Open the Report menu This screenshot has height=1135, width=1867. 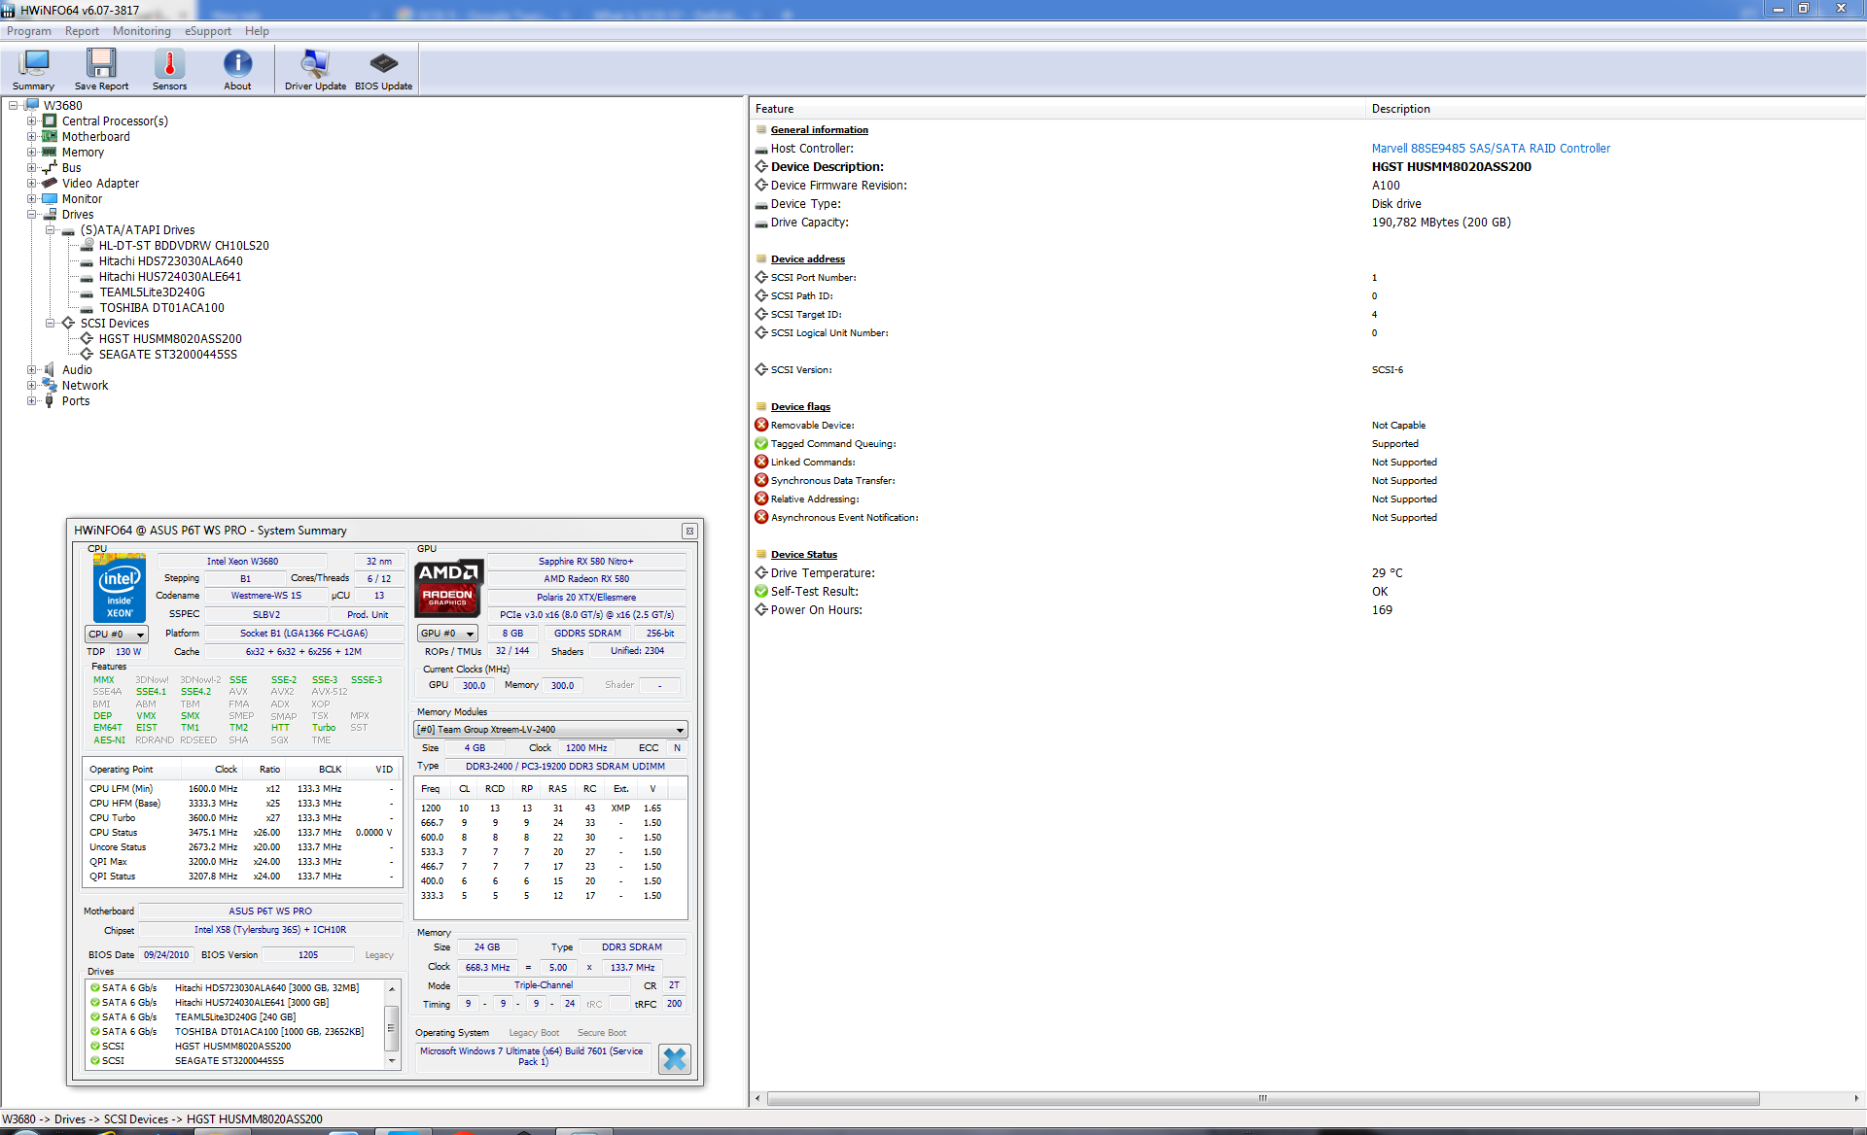click(82, 31)
